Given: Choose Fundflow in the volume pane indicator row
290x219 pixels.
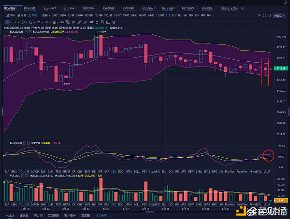Looking at the screenshot, I should [x=242, y=205].
